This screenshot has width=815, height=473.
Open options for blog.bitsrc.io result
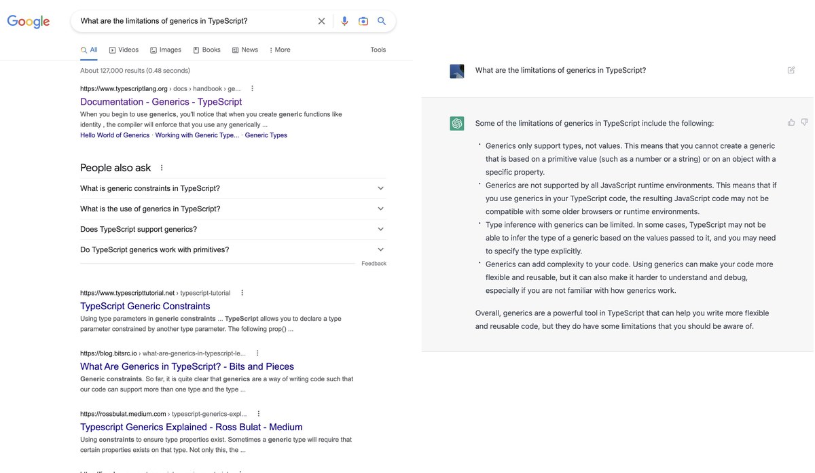257,353
